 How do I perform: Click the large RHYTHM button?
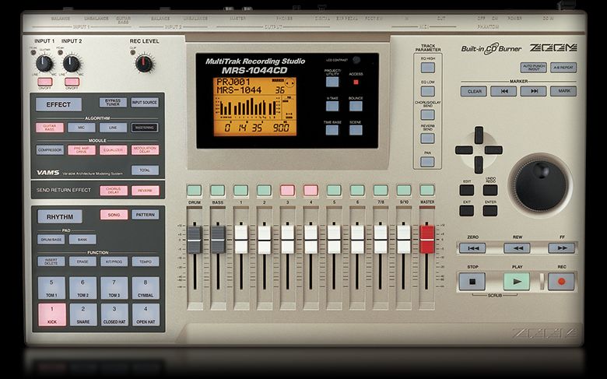pyautogui.click(x=60, y=217)
